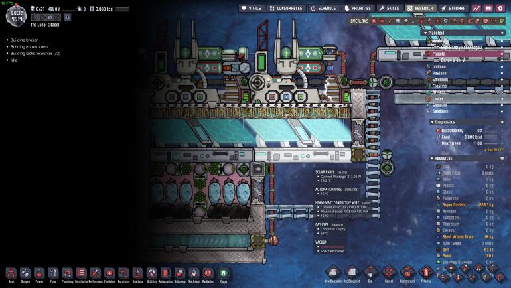
Task: Open the Furniture build category
Action: point(123,275)
